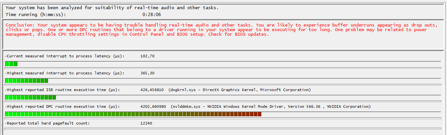Click the "Highest reported ISR routine execution time" label
The image size is (447, 135).
[x=63, y=90]
